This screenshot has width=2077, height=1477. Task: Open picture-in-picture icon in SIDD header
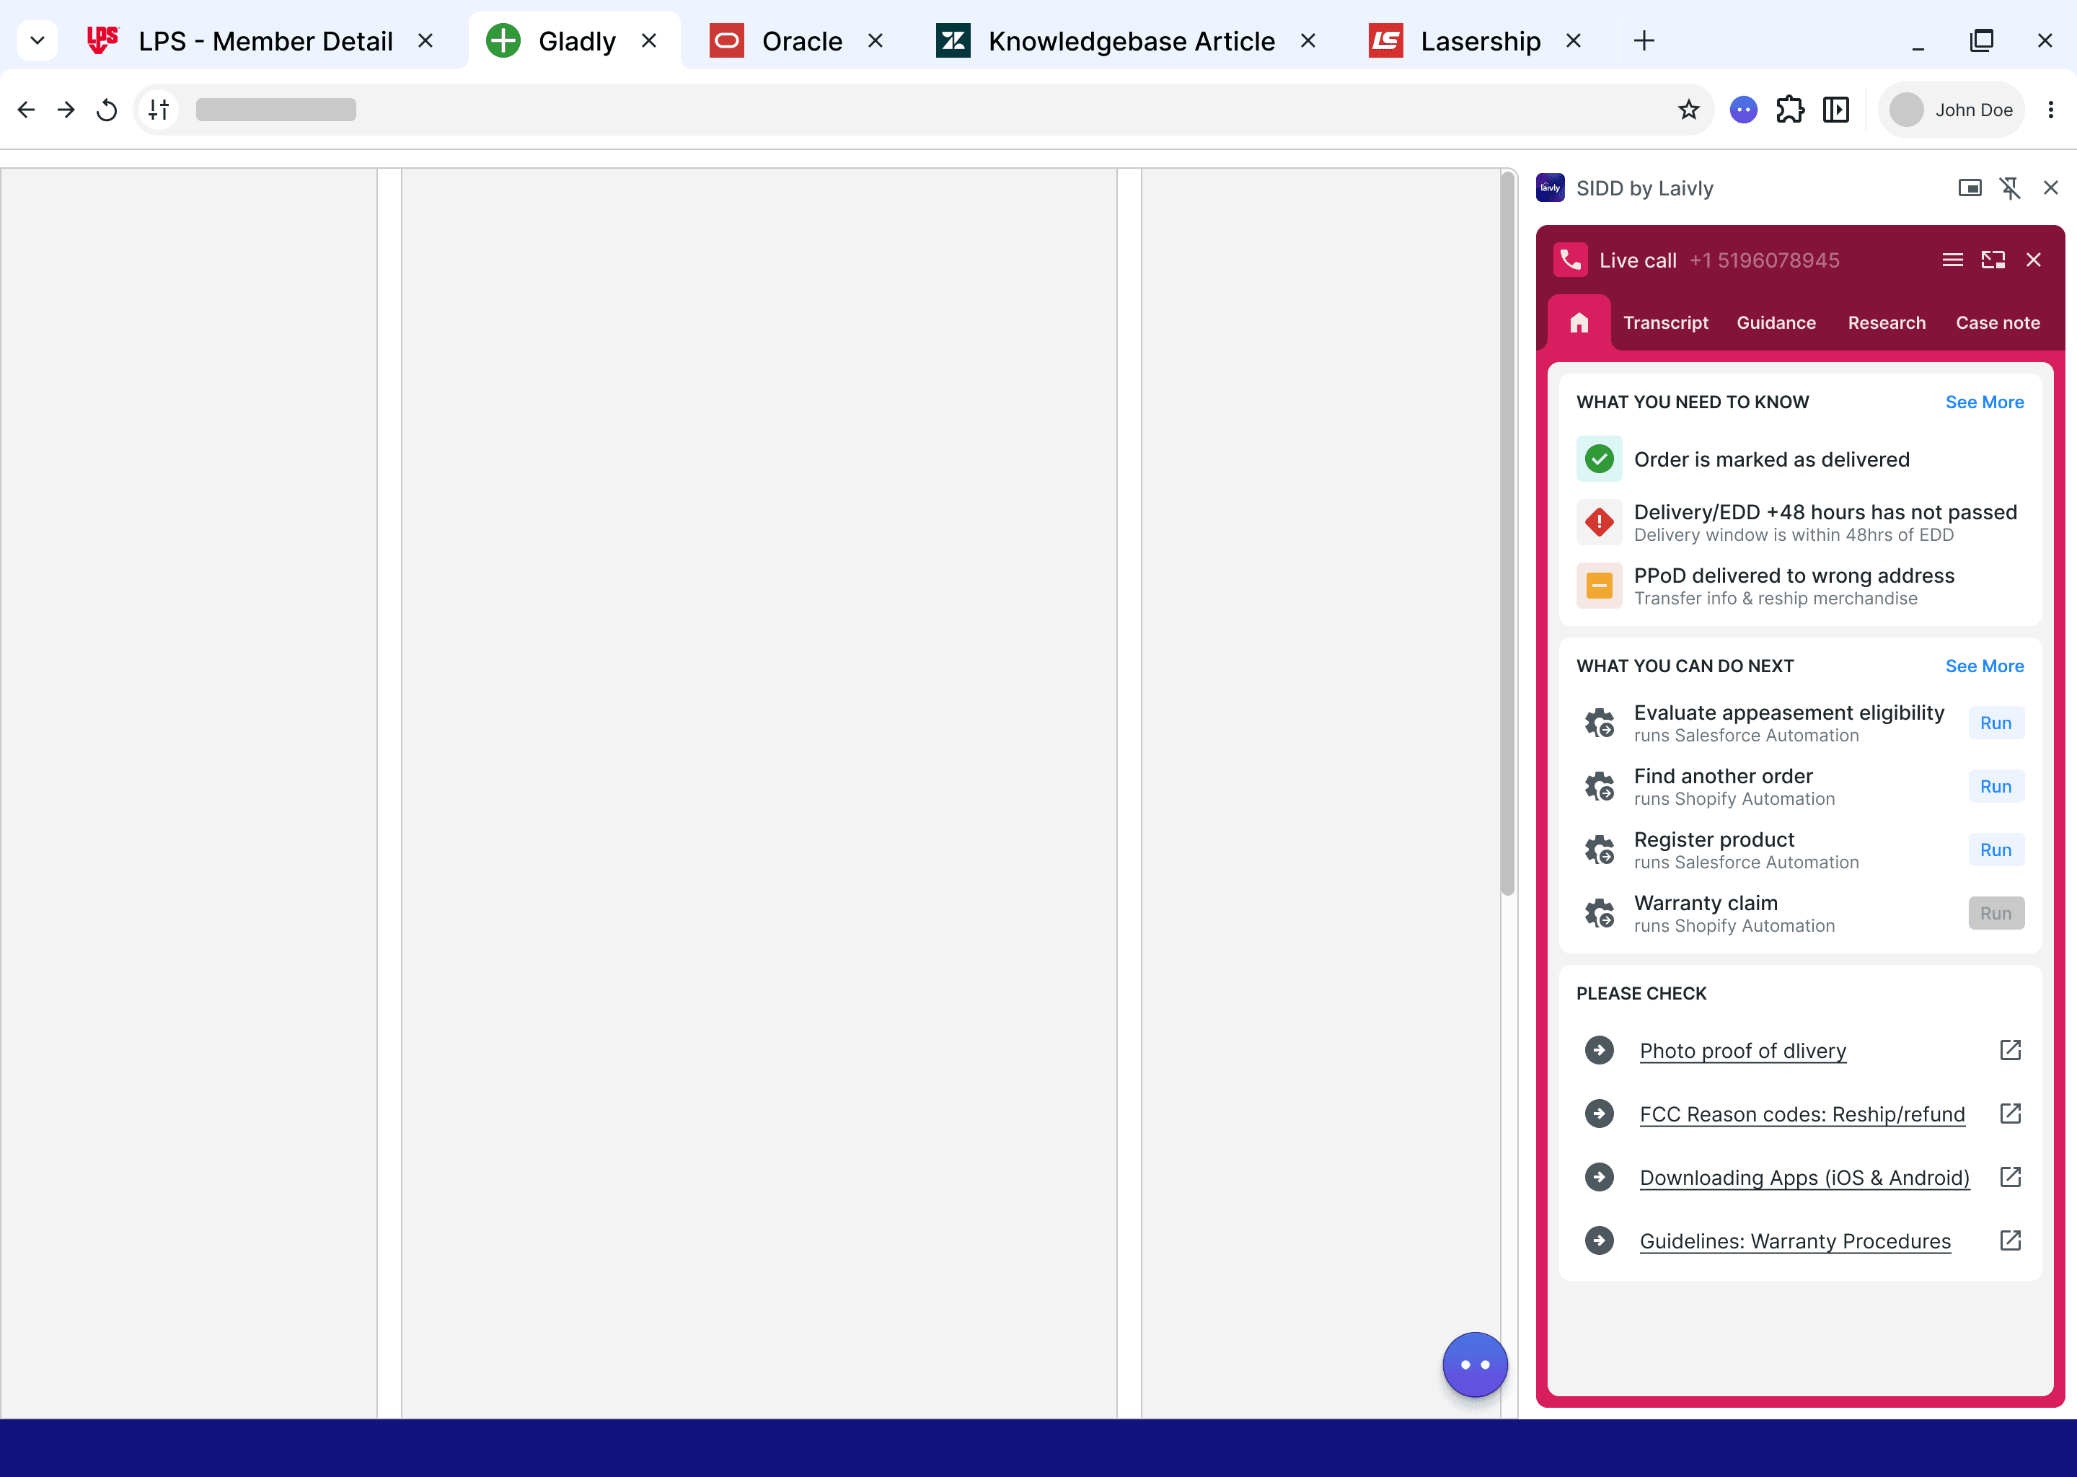point(1970,188)
